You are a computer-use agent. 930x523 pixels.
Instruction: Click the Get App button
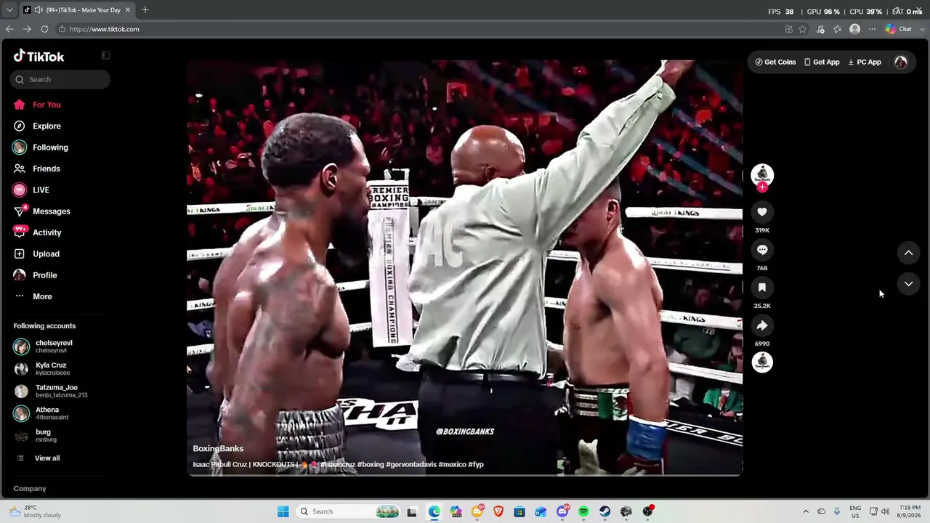click(822, 62)
